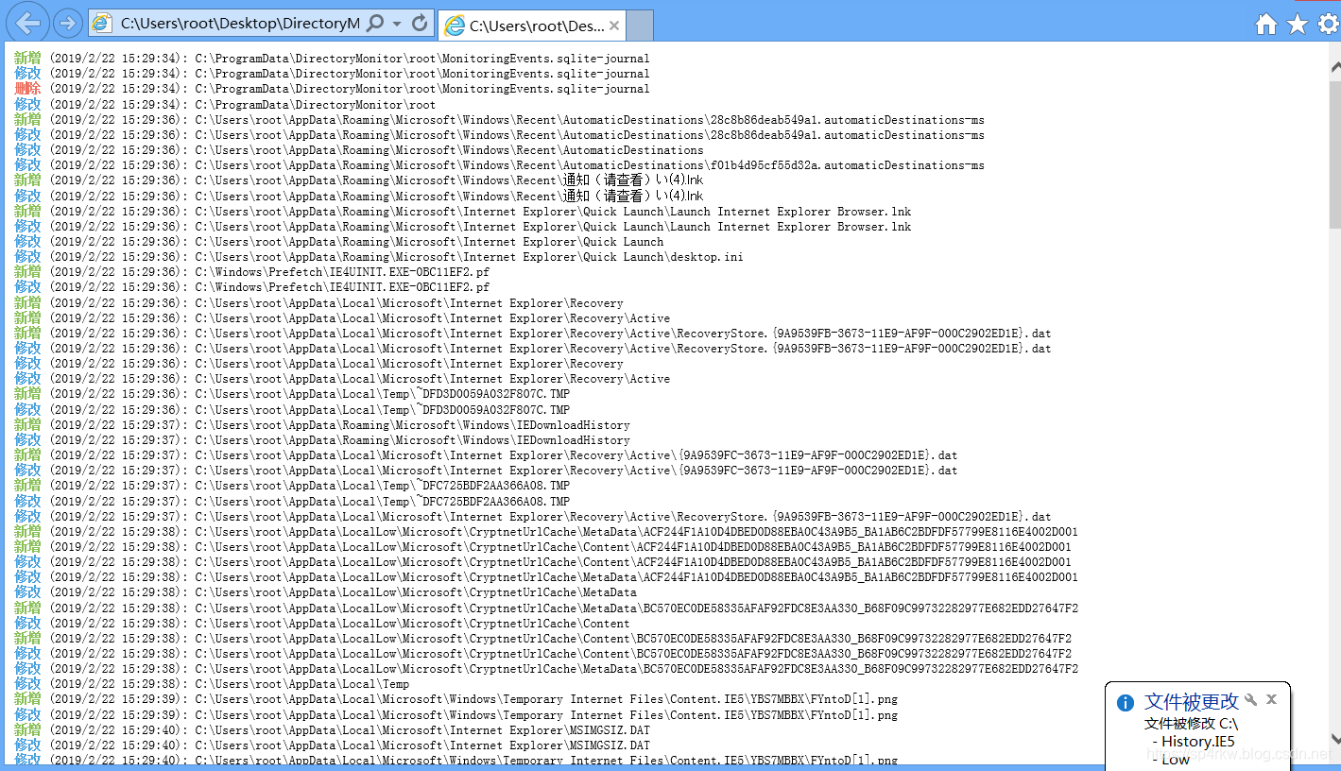
Task: Click the 修改 row ending in Recent\AutomaticDestinations
Action: 359,150
